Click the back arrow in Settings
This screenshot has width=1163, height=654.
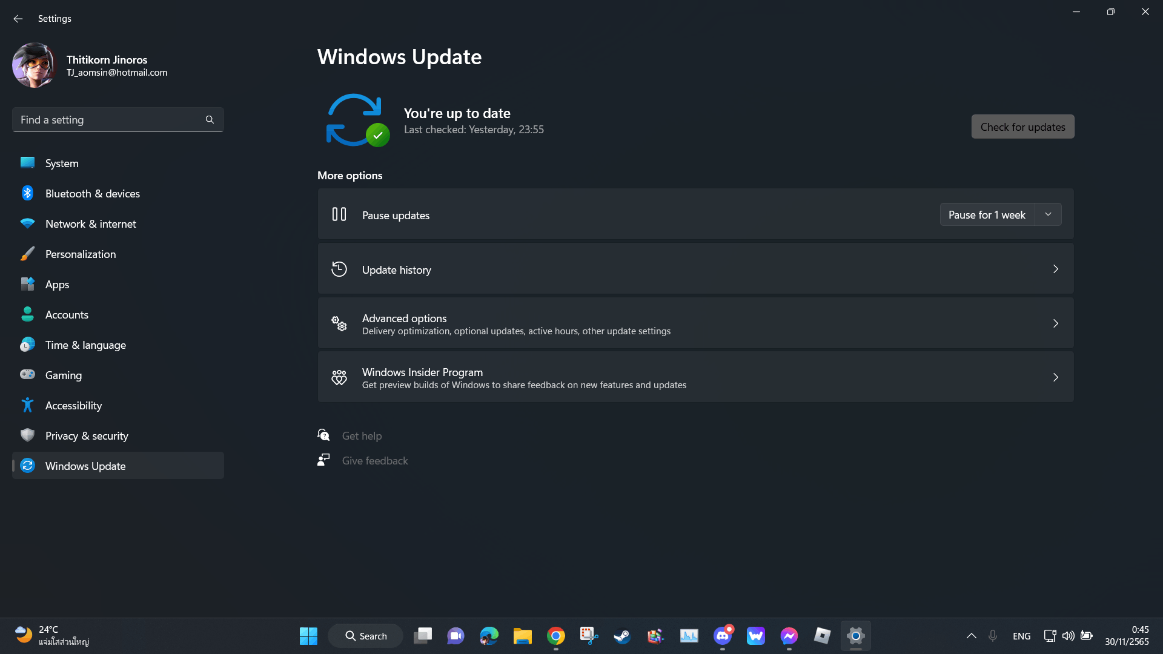coord(18,19)
